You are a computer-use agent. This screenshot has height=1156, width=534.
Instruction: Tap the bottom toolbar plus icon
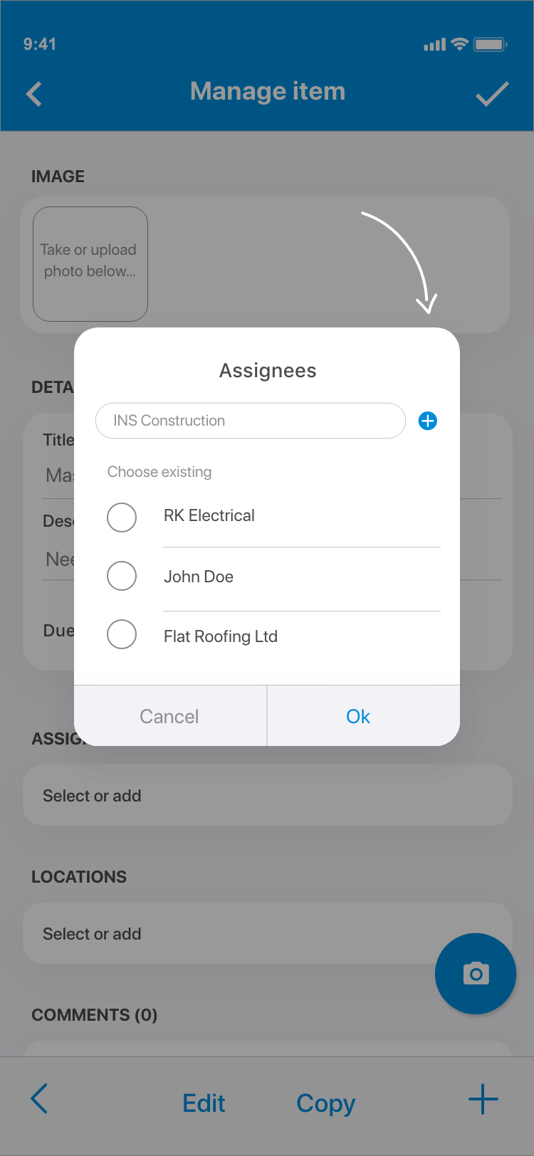click(x=483, y=1099)
